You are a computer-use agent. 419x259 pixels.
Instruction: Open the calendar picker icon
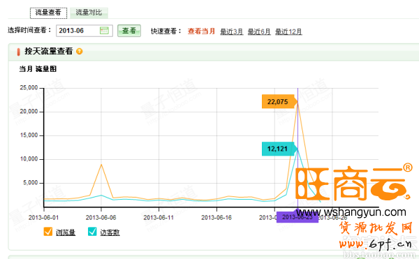point(104,31)
